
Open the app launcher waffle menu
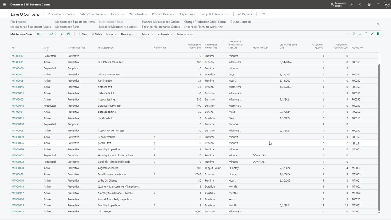4,5
